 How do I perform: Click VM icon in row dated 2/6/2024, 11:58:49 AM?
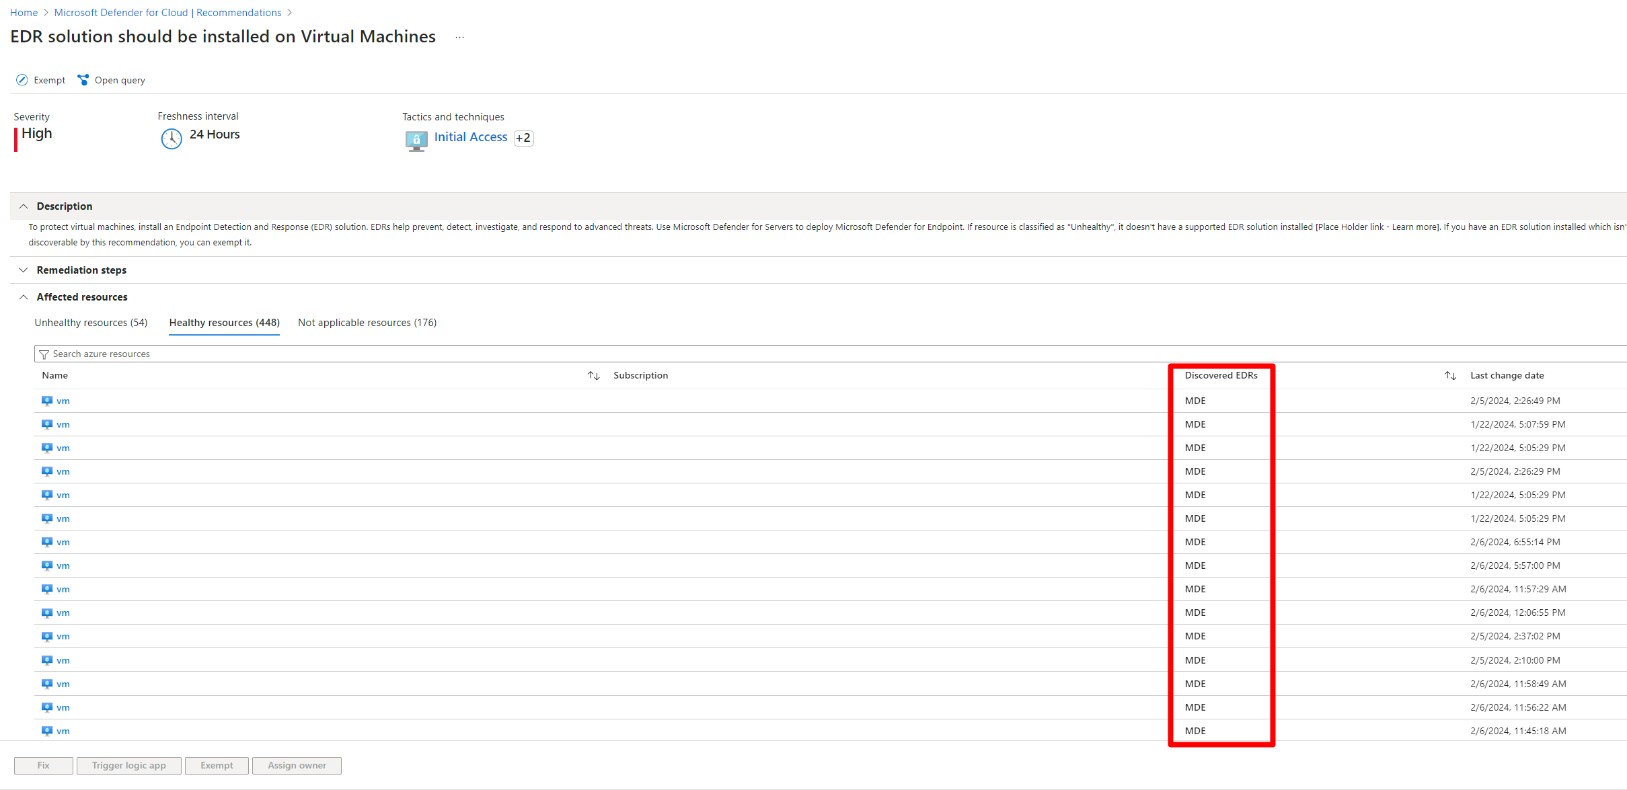click(47, 684)
